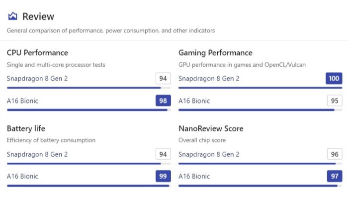Screen dimensions: 348x199
Task: Click the Snapdragon NanoReview score progress bar
Action: point(261,164)
